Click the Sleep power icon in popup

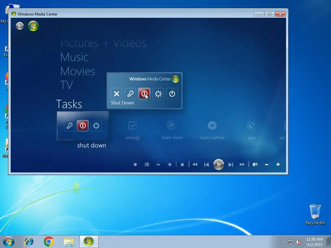point(172,94)
